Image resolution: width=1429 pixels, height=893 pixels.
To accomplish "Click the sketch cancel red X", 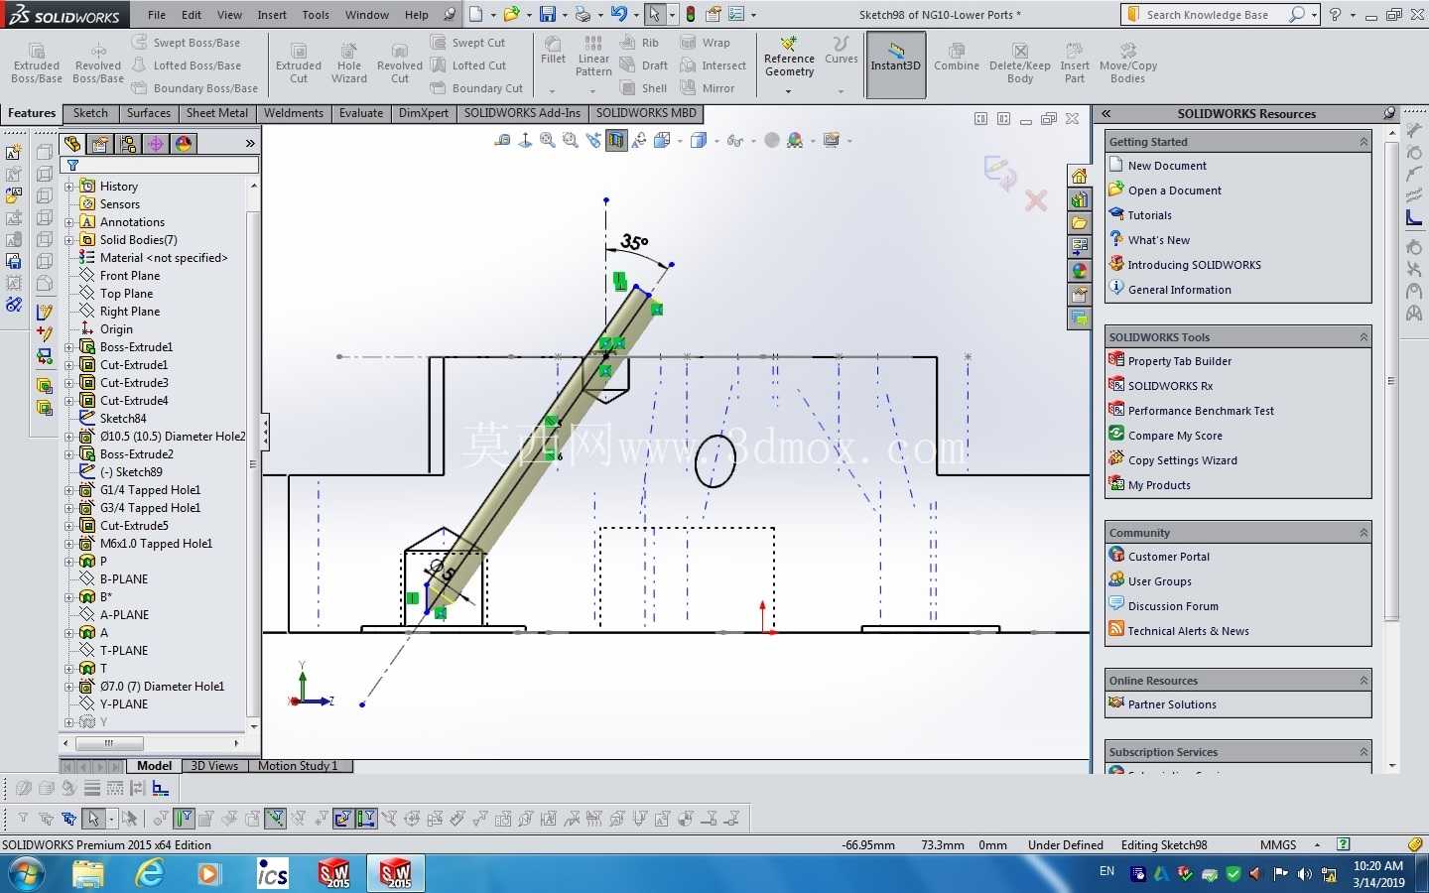I will [x=1036, y=201].
